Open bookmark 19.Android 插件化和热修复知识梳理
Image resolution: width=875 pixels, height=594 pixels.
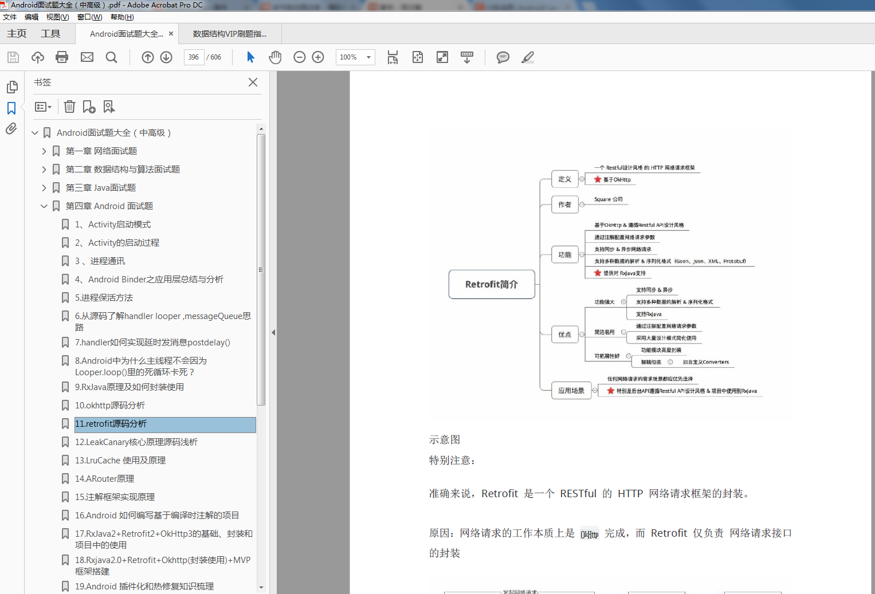point(144,587)
